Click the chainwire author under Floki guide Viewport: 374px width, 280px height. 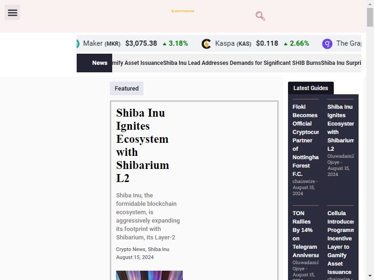303,181
